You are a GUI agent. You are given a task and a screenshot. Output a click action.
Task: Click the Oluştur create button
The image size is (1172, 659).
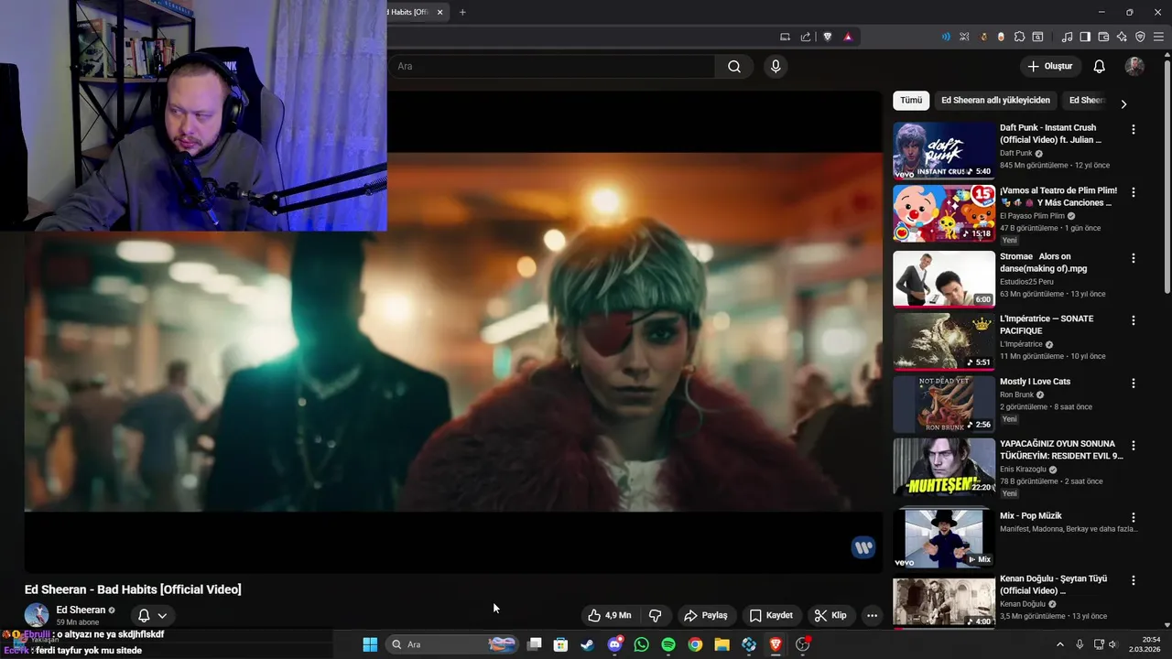tap(1049, 66)
